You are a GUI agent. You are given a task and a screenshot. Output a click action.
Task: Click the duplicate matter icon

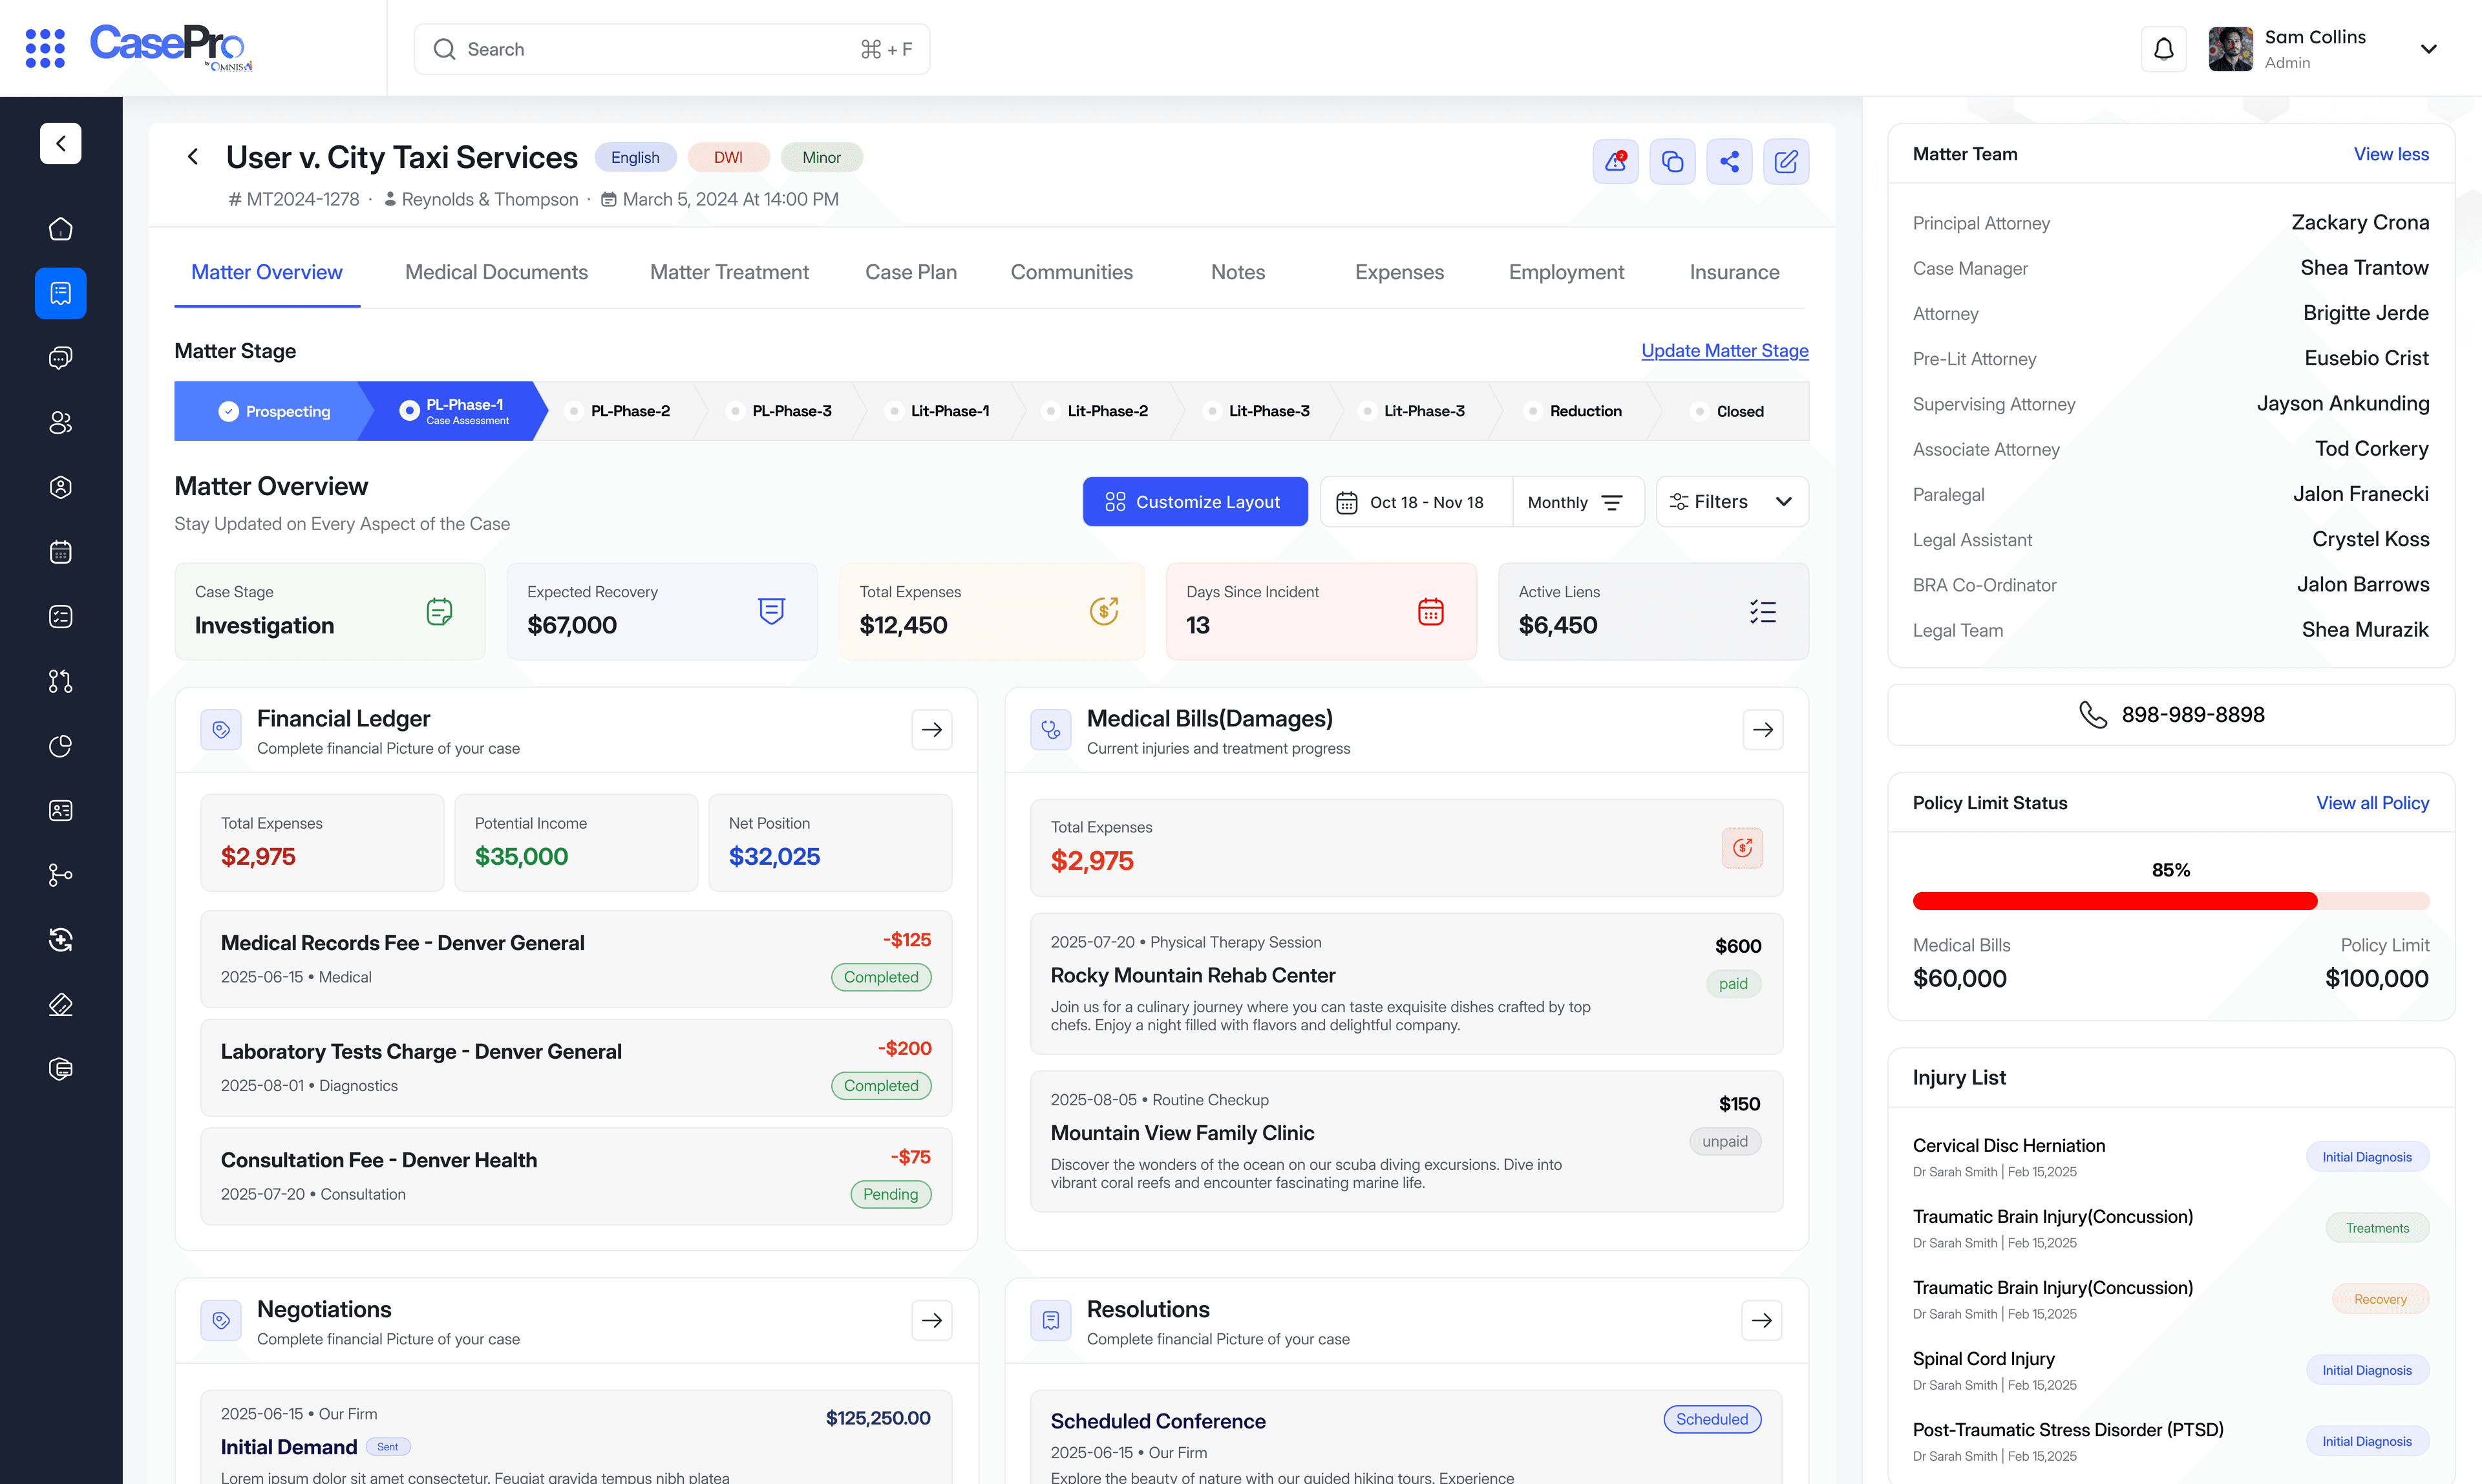pyautogui.click(x=1672, y=161)
